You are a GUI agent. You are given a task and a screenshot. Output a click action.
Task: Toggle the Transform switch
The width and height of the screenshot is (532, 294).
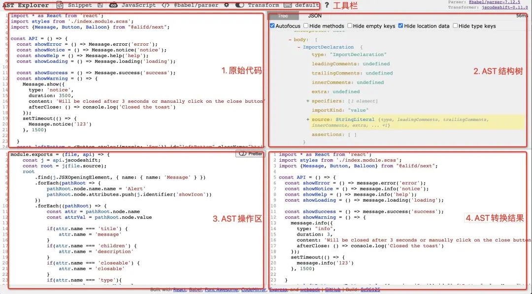point(240,5)
